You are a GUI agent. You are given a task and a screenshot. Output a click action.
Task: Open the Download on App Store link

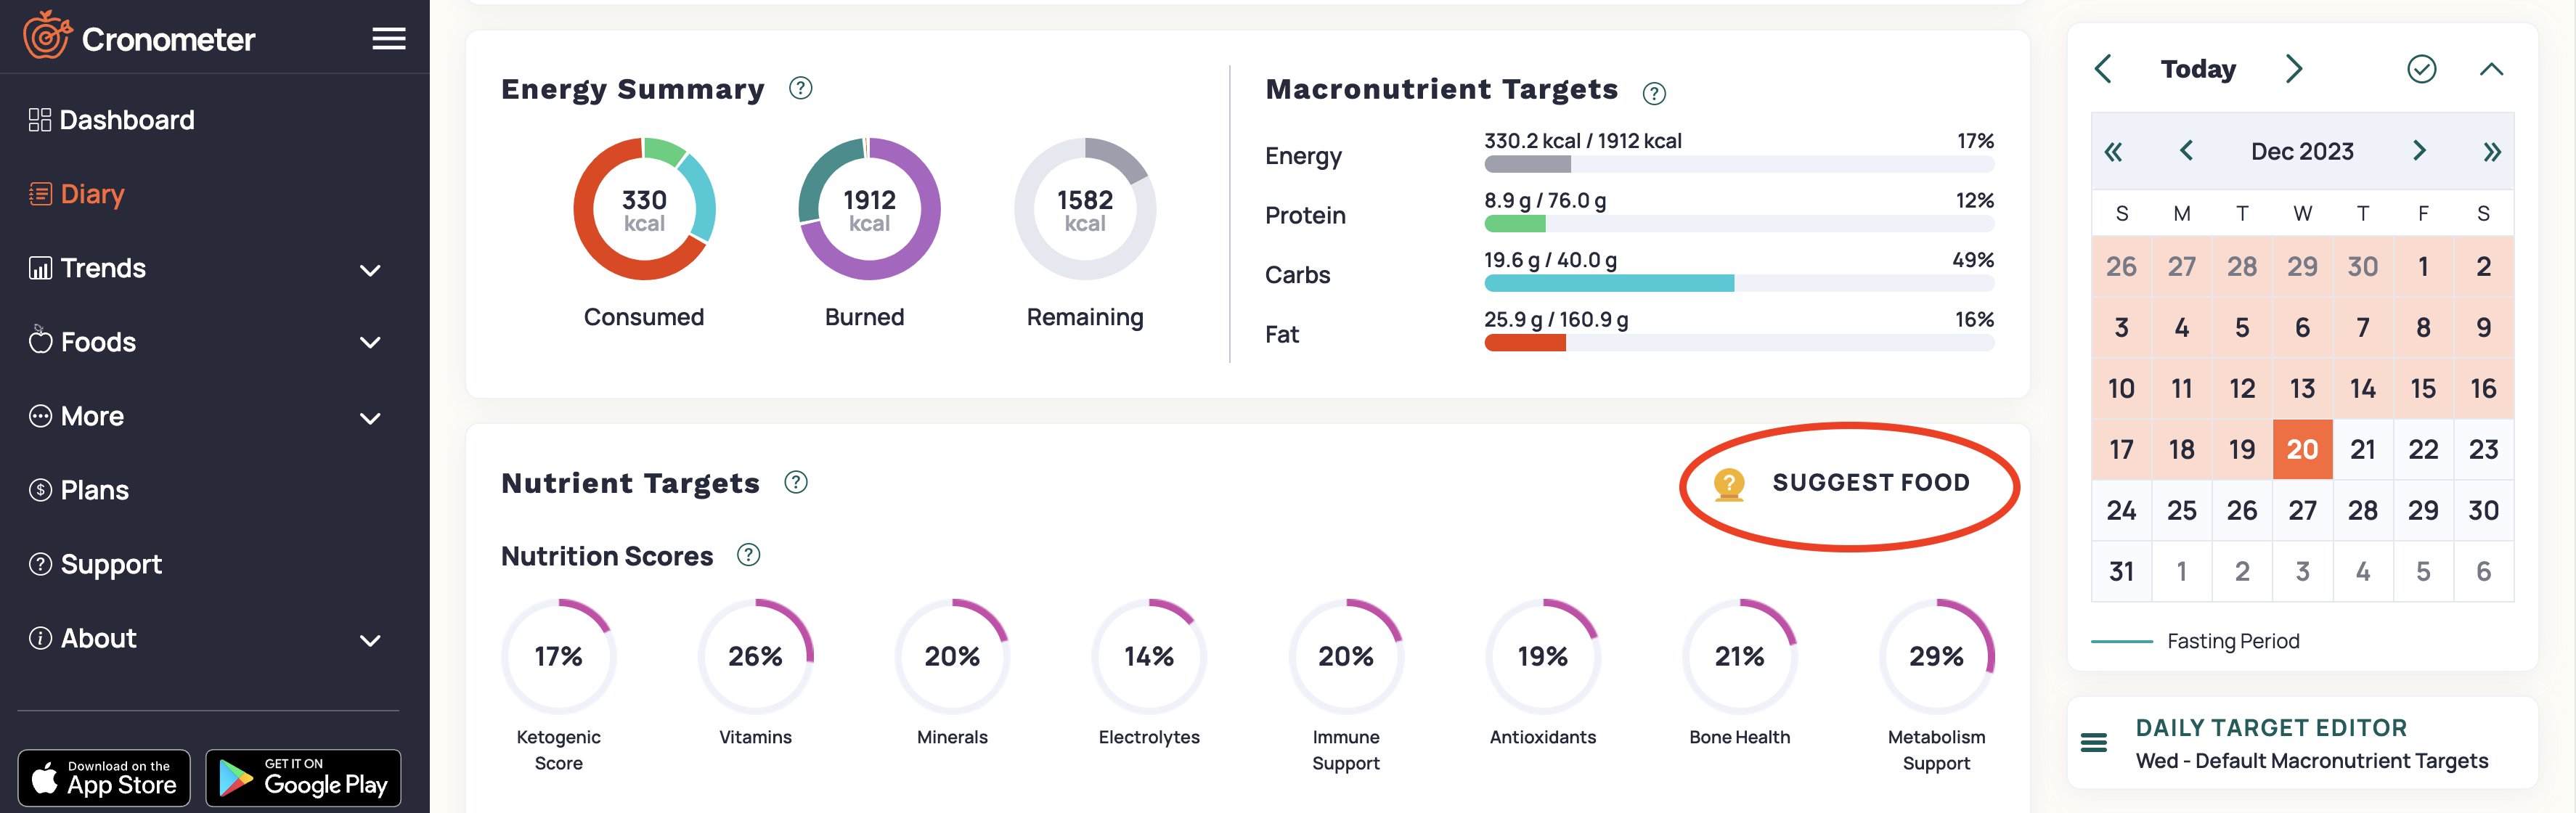pos(104,777)
